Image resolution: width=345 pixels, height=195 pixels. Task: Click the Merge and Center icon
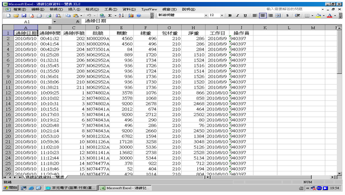pos(278,16)
